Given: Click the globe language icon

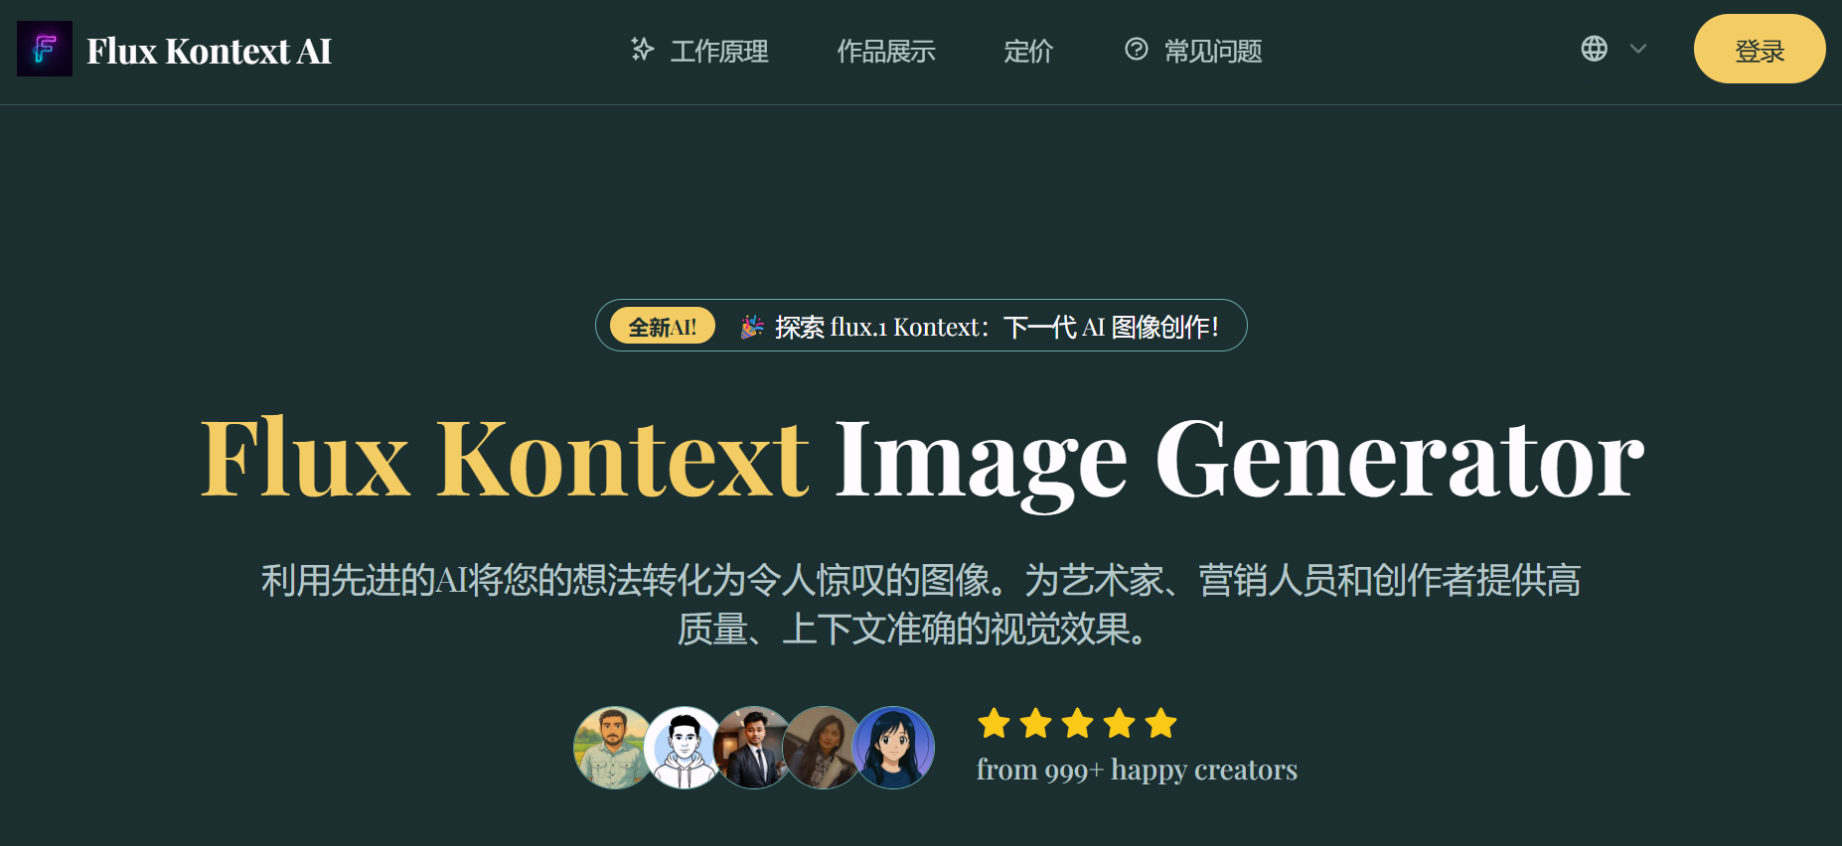Looking at the screenshot, I should (1594, 49).
